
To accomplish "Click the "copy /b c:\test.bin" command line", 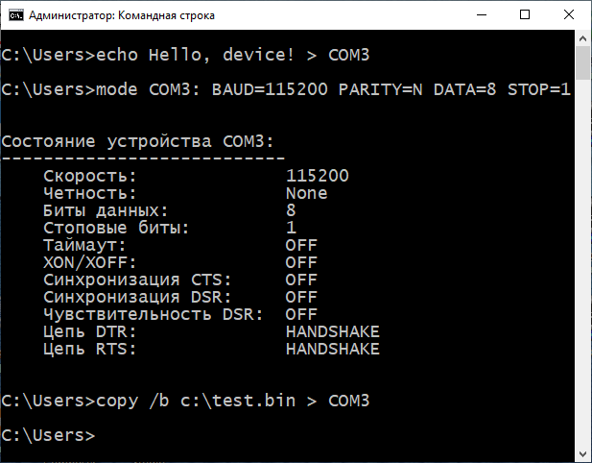I will coord(184,400).
